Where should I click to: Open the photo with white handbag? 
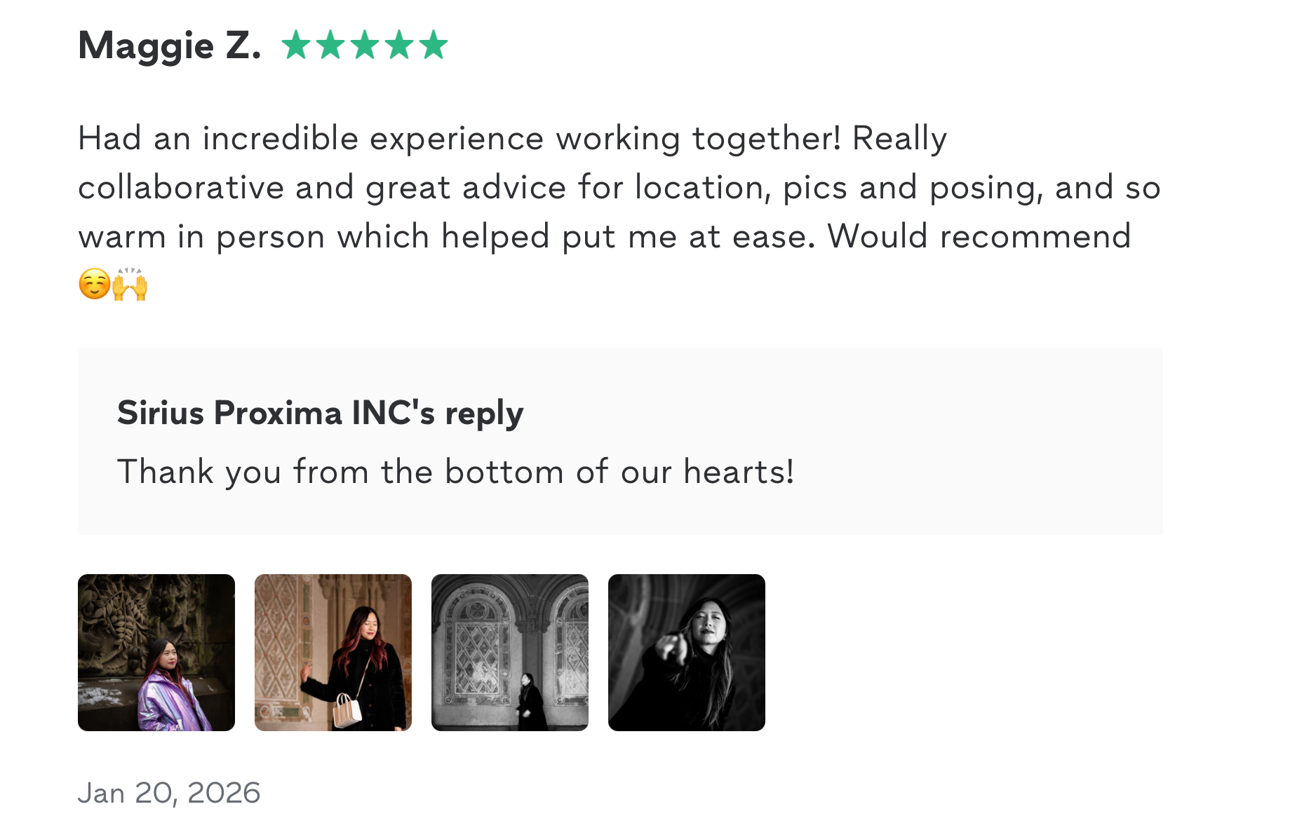coord(333,653)
